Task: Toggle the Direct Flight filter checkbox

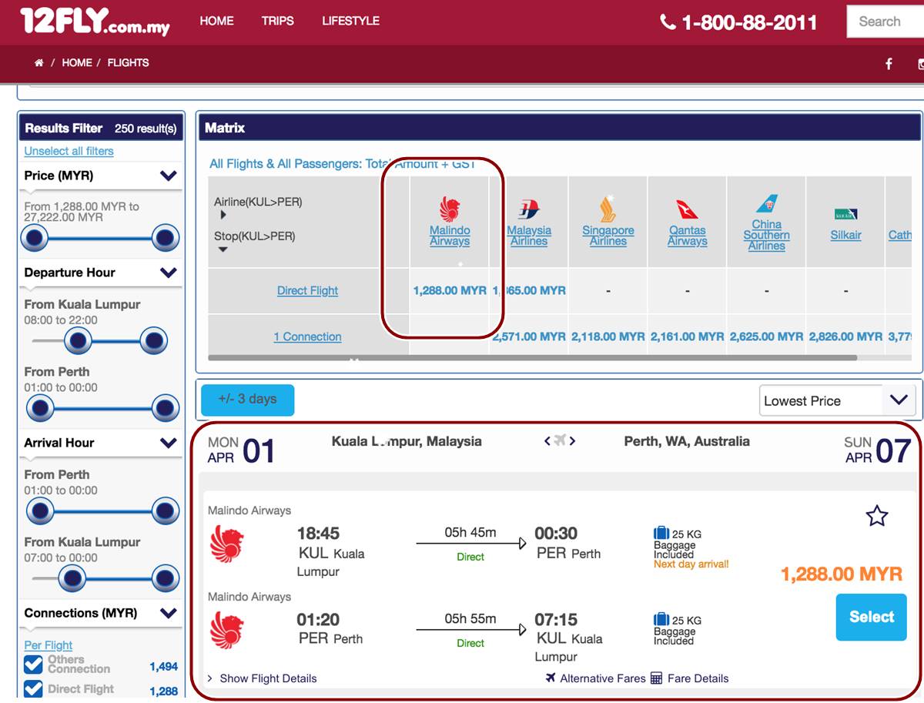Action: click(x=33, y=688)
